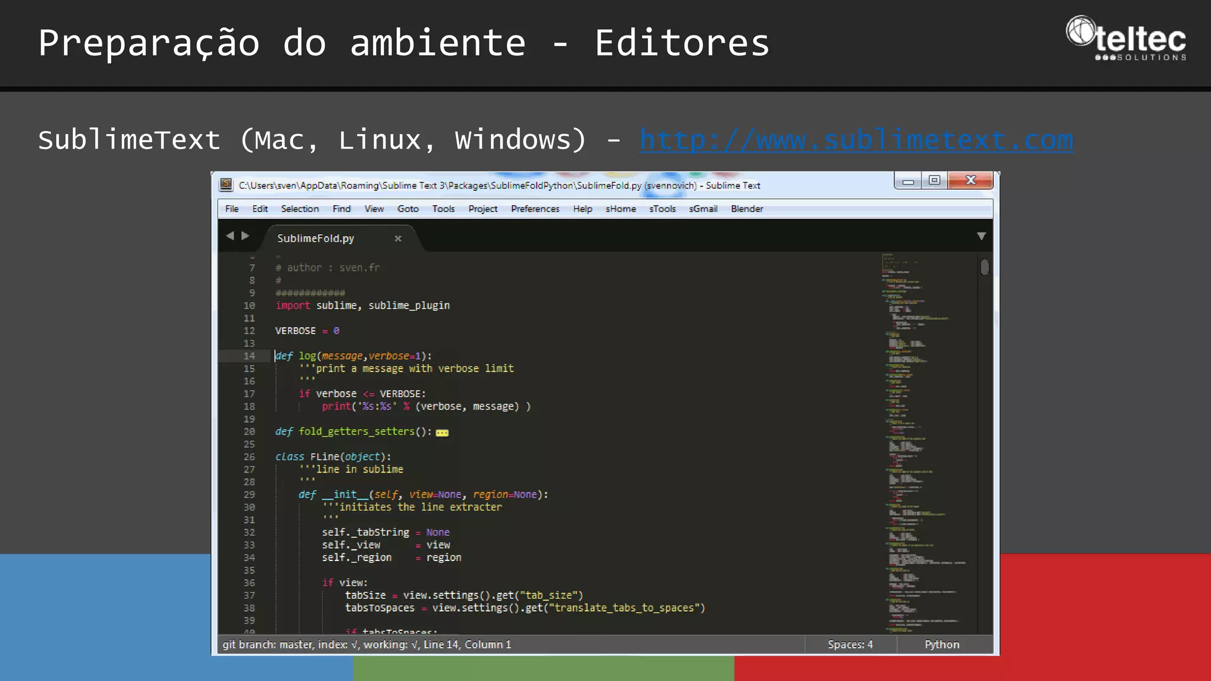This screenshot has height=681, width=1211.
Task: Go to next tab with right arrow
Action: pyautogui.click(x=245, y=236)
